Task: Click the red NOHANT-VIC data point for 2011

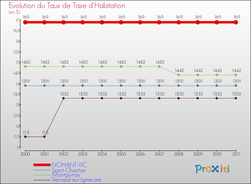Action: click(236, 22)
